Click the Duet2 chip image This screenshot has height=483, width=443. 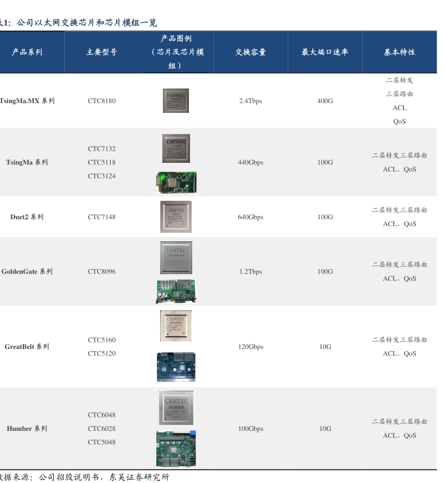pyautogui.click(x=175, y=217)
